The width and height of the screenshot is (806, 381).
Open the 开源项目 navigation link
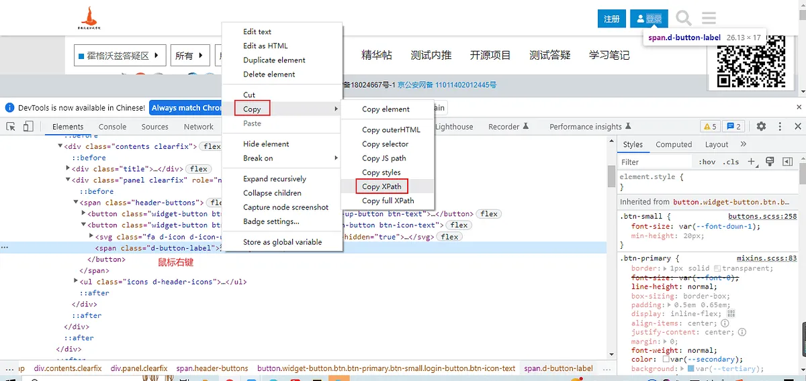click(490, 55)
